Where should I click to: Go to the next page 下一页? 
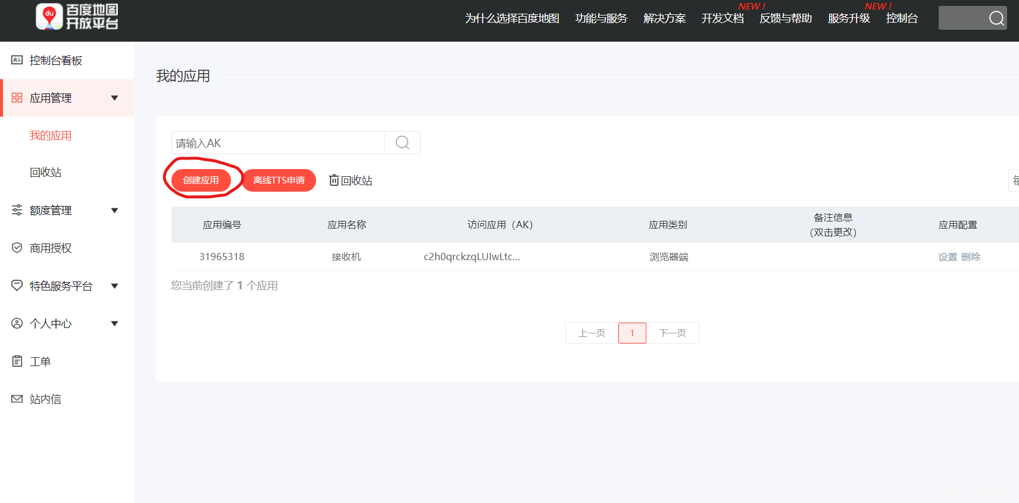673,333
